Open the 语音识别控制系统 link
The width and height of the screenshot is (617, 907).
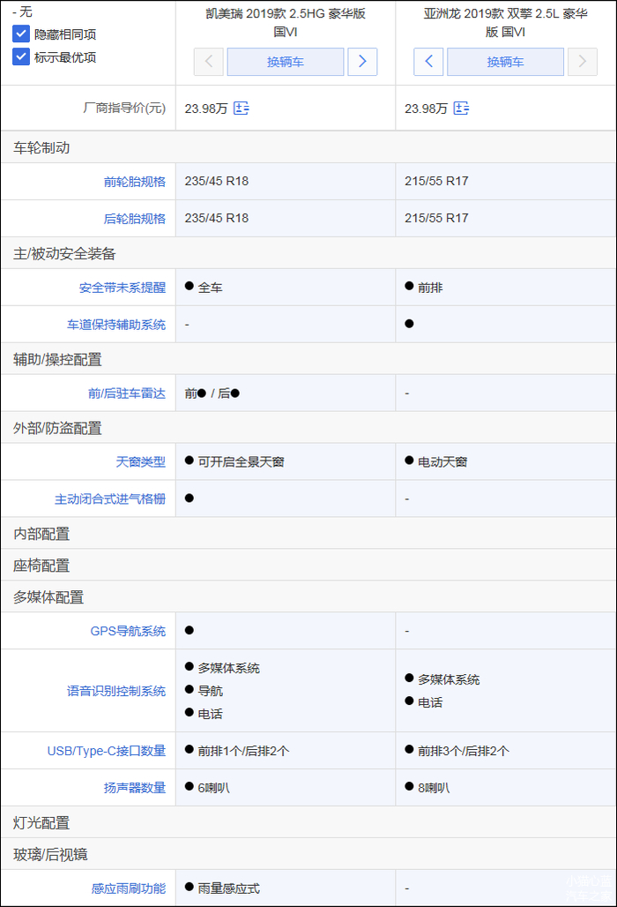click(116, 691)
